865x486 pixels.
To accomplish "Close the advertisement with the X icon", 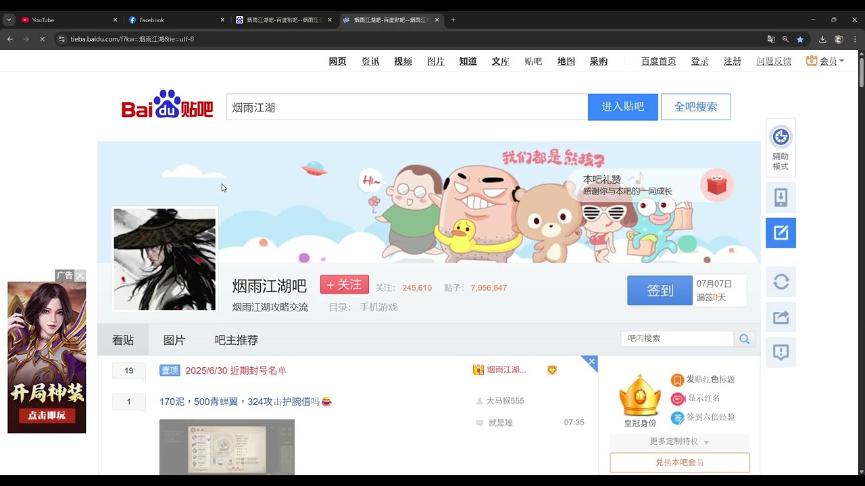I will click(x=80, y=275).
